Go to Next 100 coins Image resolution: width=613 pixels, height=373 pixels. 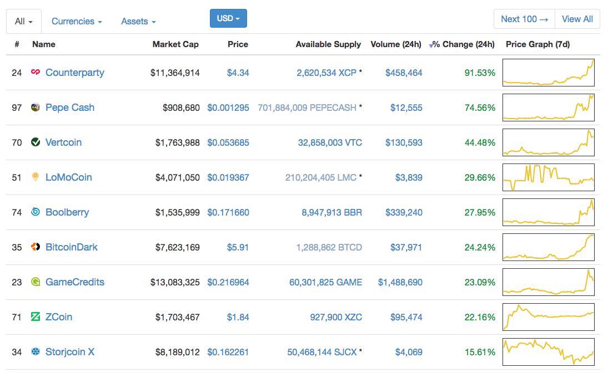click(524, 19)
